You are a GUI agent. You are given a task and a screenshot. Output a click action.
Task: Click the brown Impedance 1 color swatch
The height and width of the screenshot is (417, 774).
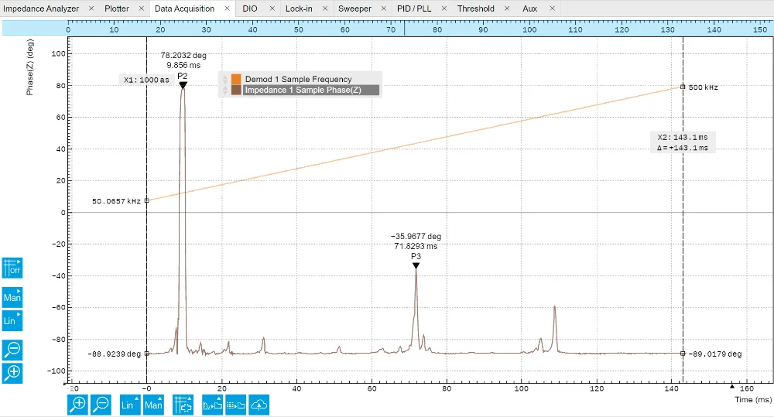coord(236,90)
